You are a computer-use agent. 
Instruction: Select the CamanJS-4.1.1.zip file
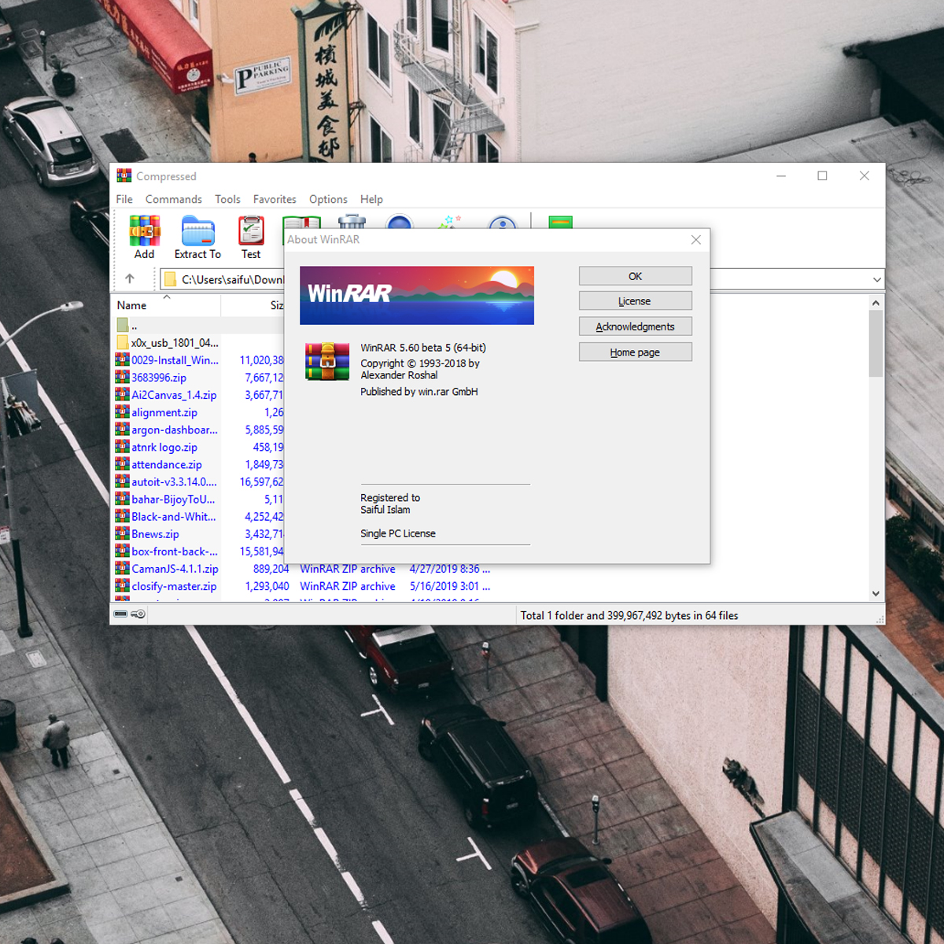coord(175,569)
